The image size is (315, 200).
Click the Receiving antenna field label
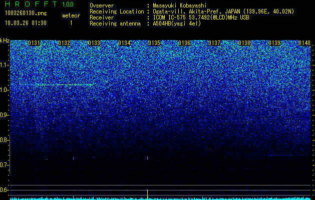click(x=115, y=23)
